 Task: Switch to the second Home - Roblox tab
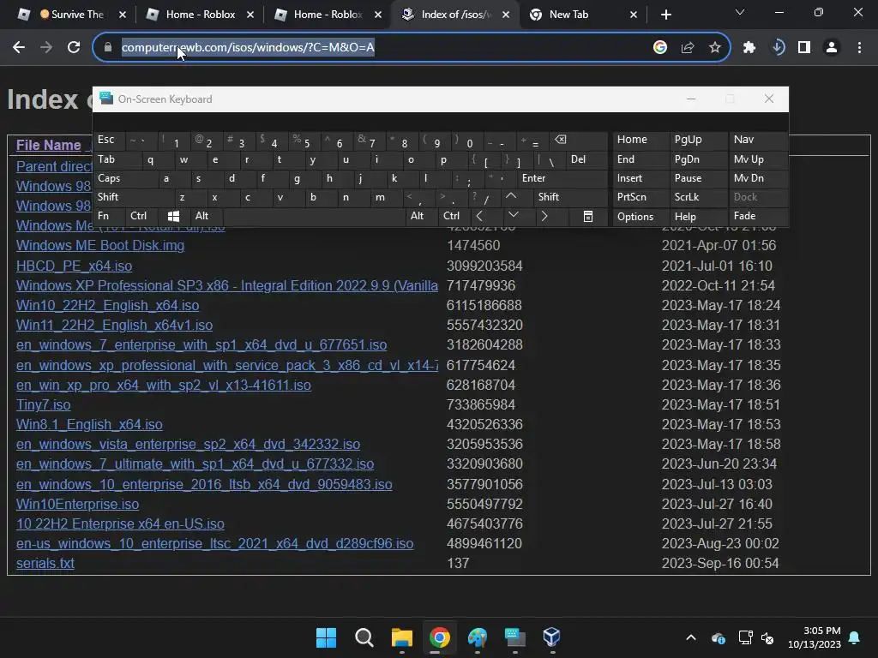[328, 15]
